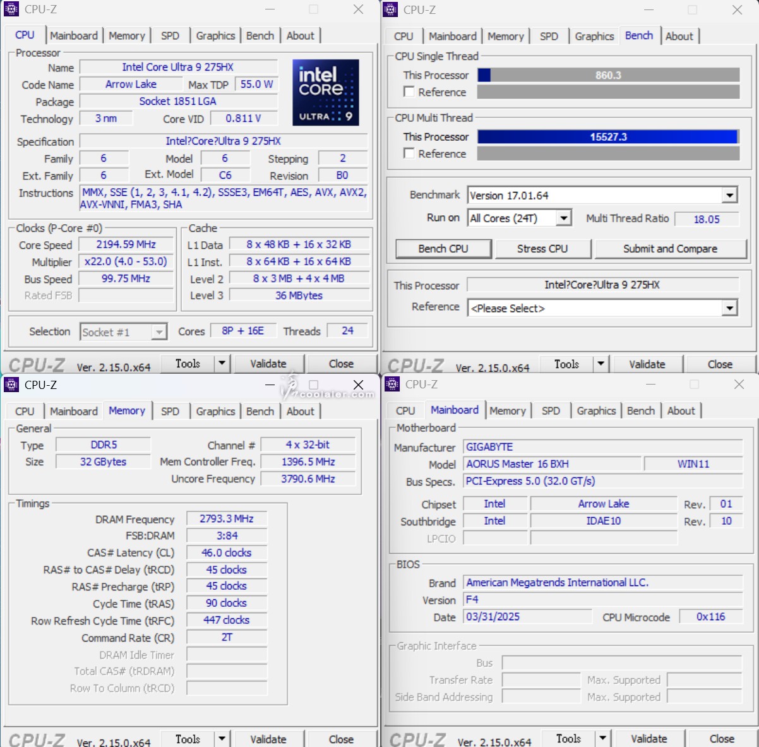This screenshot has height=747, width=759.
Task: Click the DRAM Frequency value 2793.3 MHz
Action: tap(227, 519)
